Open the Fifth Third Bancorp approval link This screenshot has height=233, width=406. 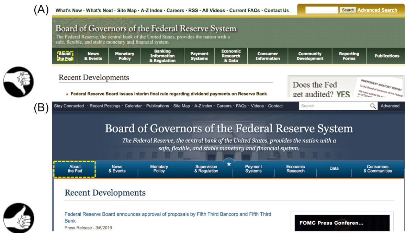[168, 218]
